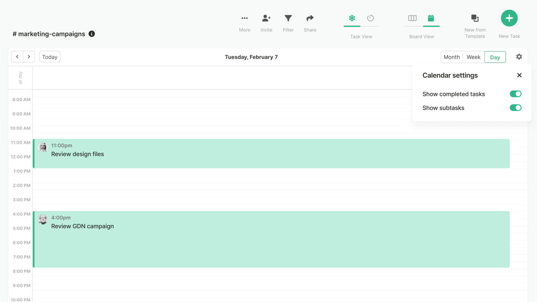
Task: Open the Filter tool
Action: click(x=288, y=18)
